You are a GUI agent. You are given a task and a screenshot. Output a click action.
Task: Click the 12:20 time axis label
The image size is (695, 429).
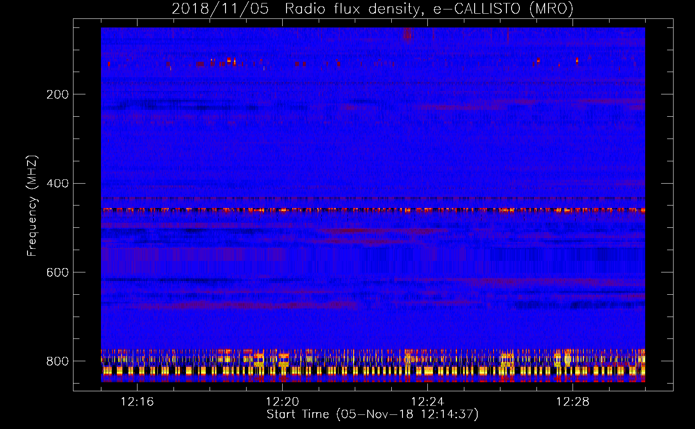click(282, 402)
